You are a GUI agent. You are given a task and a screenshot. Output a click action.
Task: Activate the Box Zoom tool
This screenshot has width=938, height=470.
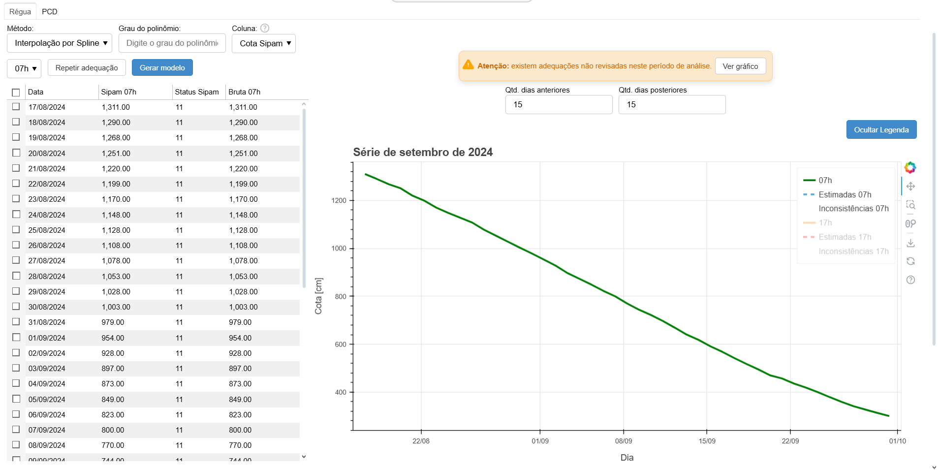(910, 205)
